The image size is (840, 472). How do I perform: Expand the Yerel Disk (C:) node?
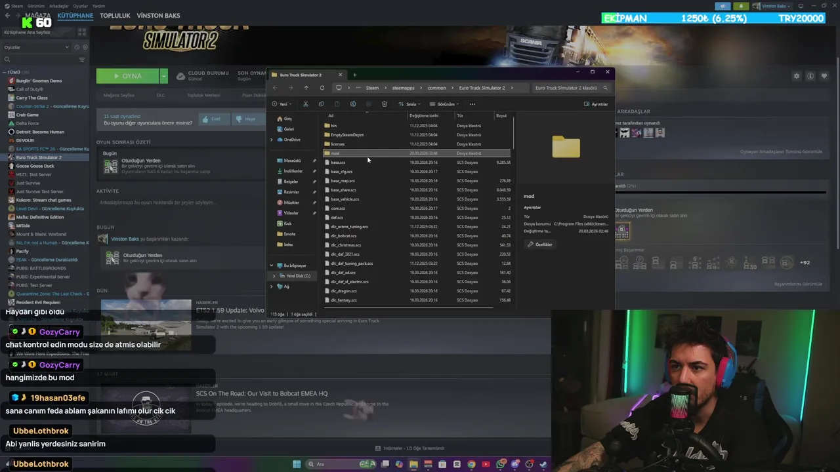click(274, 276)
